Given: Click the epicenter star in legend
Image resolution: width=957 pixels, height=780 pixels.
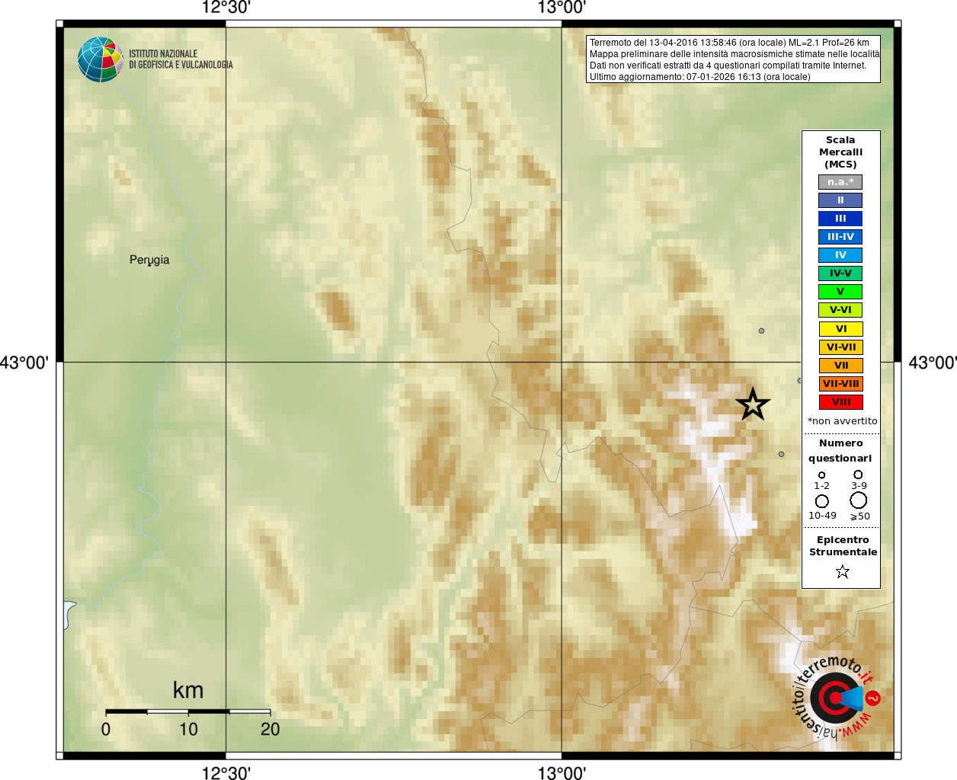Looking at the screenshot, I should (x=842, y=571).
